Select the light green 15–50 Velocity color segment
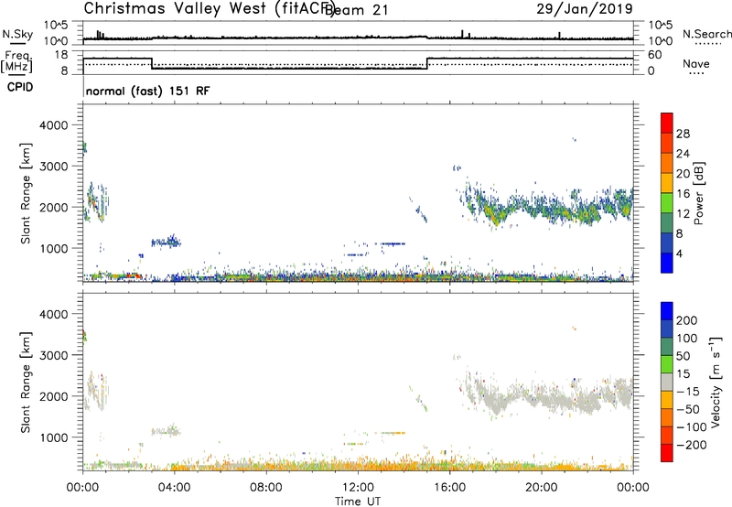732x507 pixels. (x=667, y=364)
